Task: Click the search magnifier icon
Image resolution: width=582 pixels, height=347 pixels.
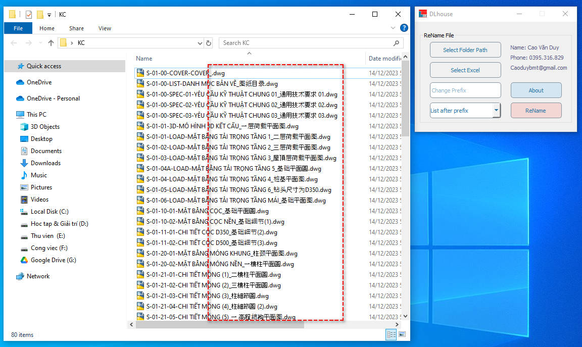Action: (397, 43)
